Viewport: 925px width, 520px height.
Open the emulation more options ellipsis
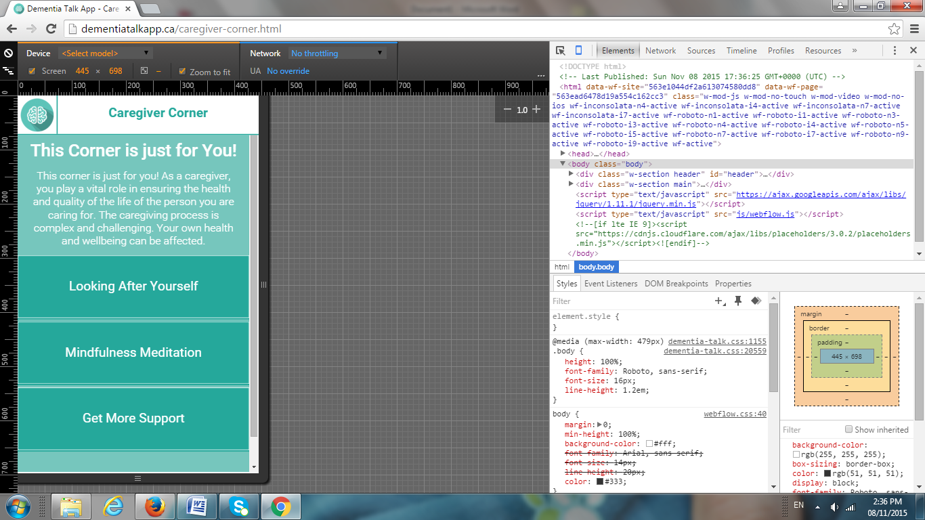click(541, 75)
